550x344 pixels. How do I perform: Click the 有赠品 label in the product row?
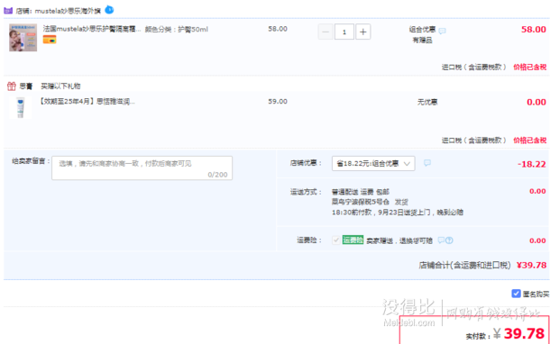pos(422,41)
